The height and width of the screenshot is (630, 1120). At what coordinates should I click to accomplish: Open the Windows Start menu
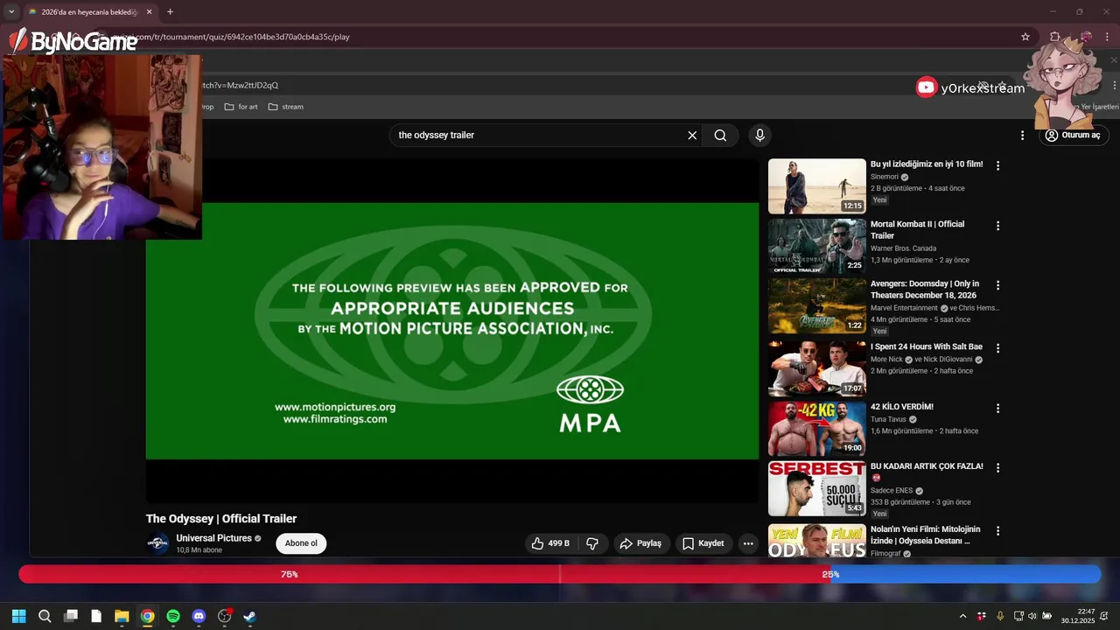click(x=18, y=616)
